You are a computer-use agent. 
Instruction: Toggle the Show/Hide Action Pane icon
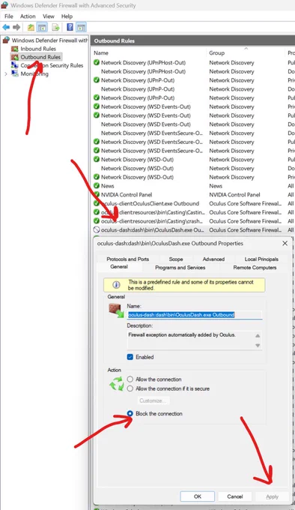(x=81, y=27)
